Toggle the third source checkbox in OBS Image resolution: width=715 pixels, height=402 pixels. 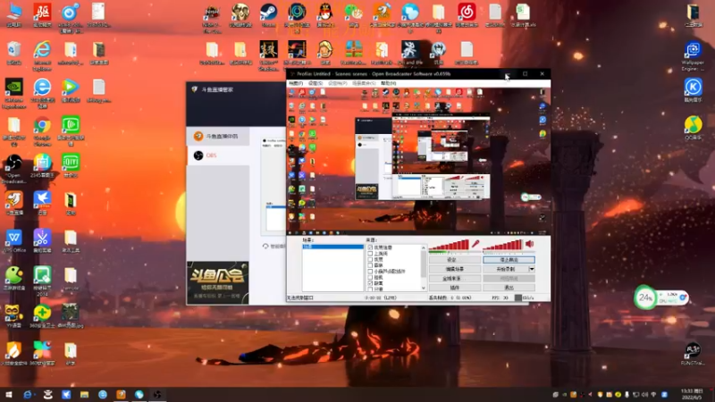click(371, 259)
